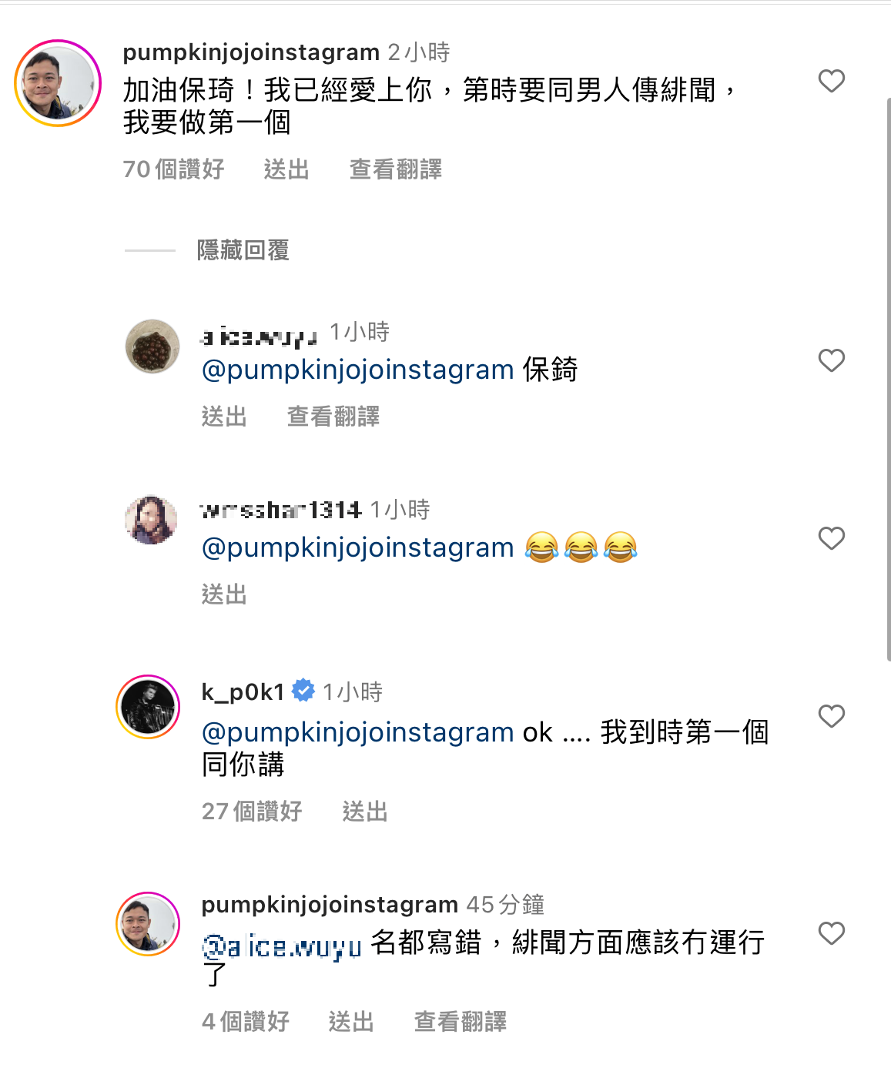The width and height of the screenshot is (891, 1078).
Task: Collapse replies with 隱藏回覆
Action: tap(243, 250)
